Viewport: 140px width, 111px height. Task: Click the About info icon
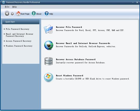coord(34,13)
